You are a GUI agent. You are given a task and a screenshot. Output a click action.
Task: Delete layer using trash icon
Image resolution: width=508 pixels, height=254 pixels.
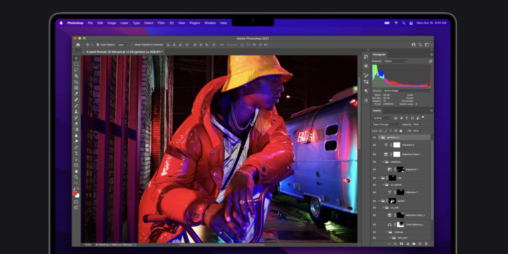(426, 244)
